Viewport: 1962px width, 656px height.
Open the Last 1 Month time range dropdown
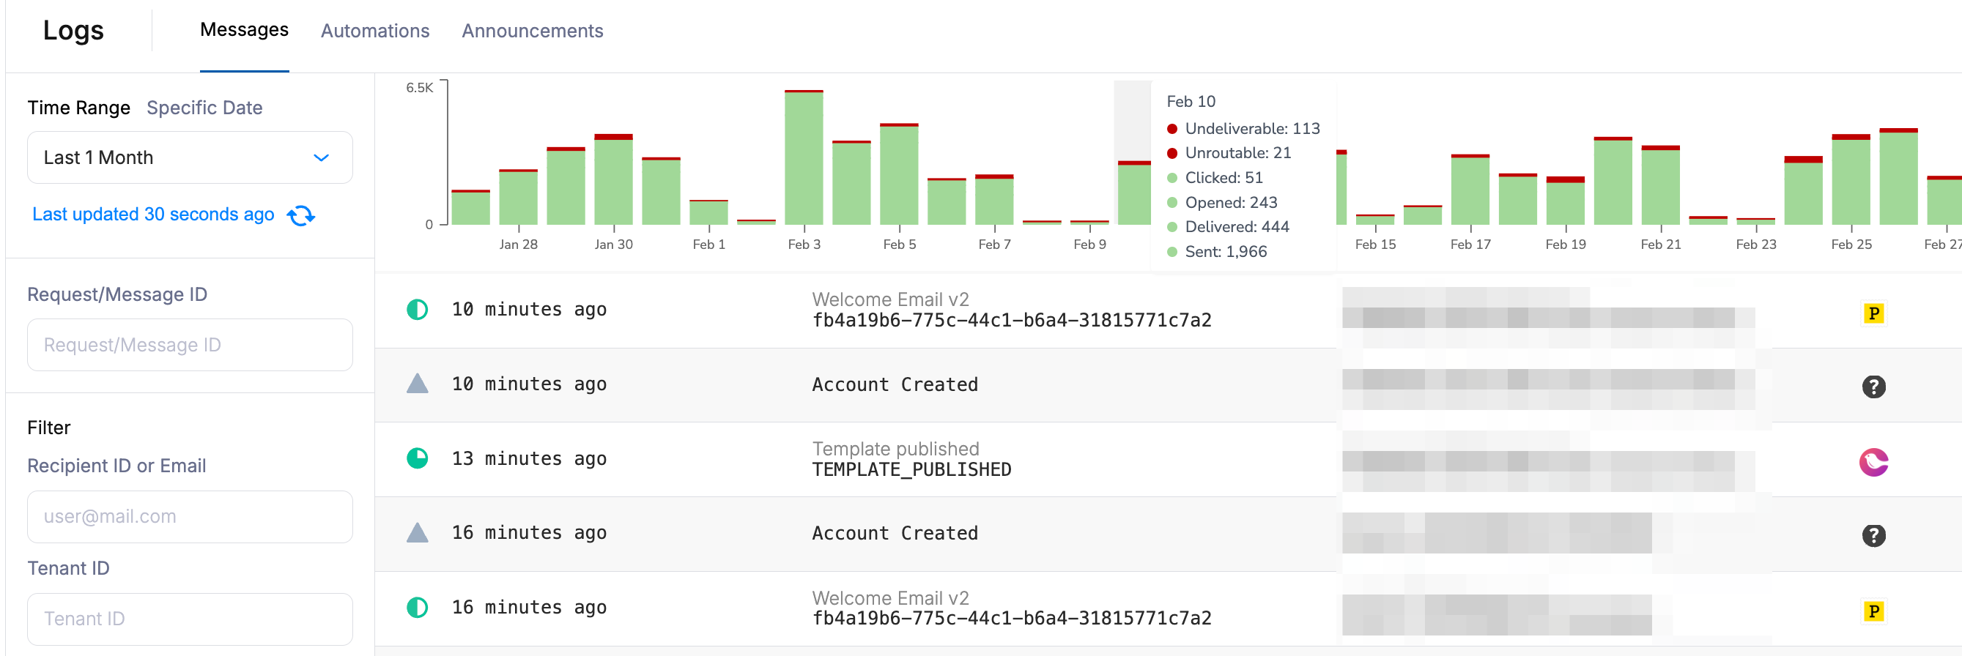190,157
